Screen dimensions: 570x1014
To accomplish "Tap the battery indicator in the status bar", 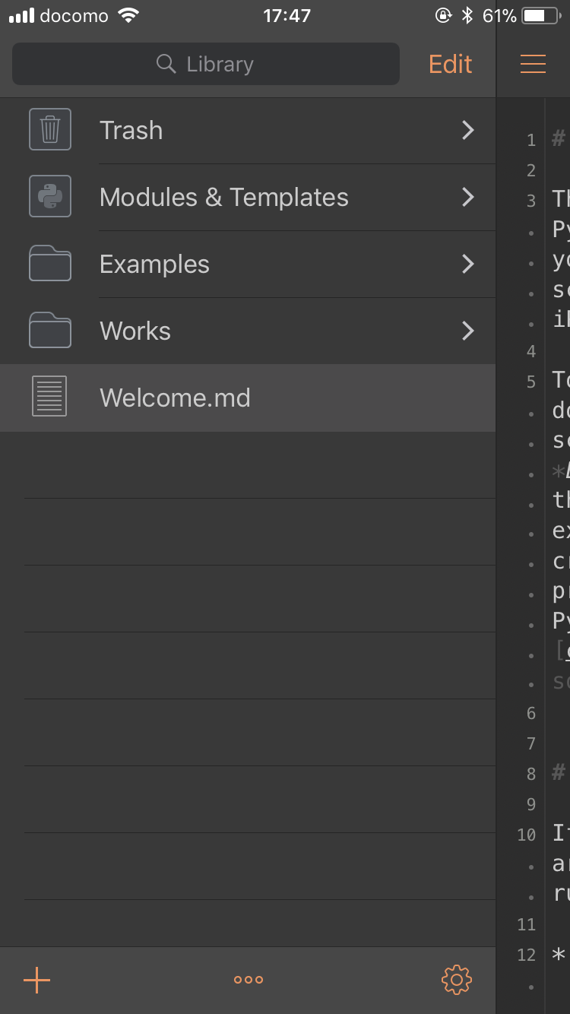I will point(541,15).
